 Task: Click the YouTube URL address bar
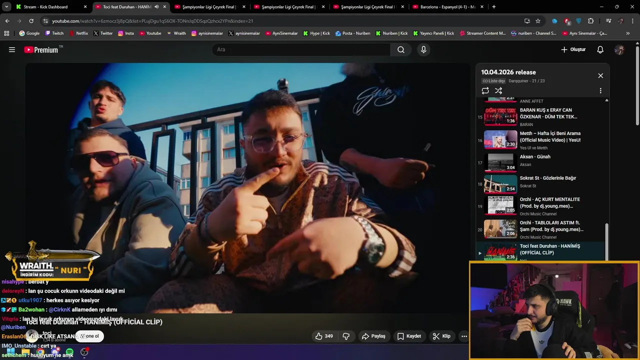[x=280, y=21]
